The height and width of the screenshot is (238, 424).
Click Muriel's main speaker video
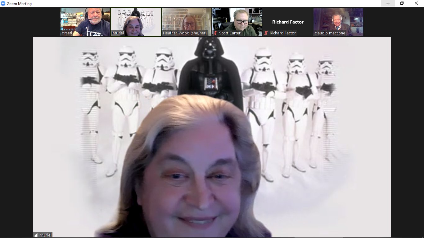(212, 137)
